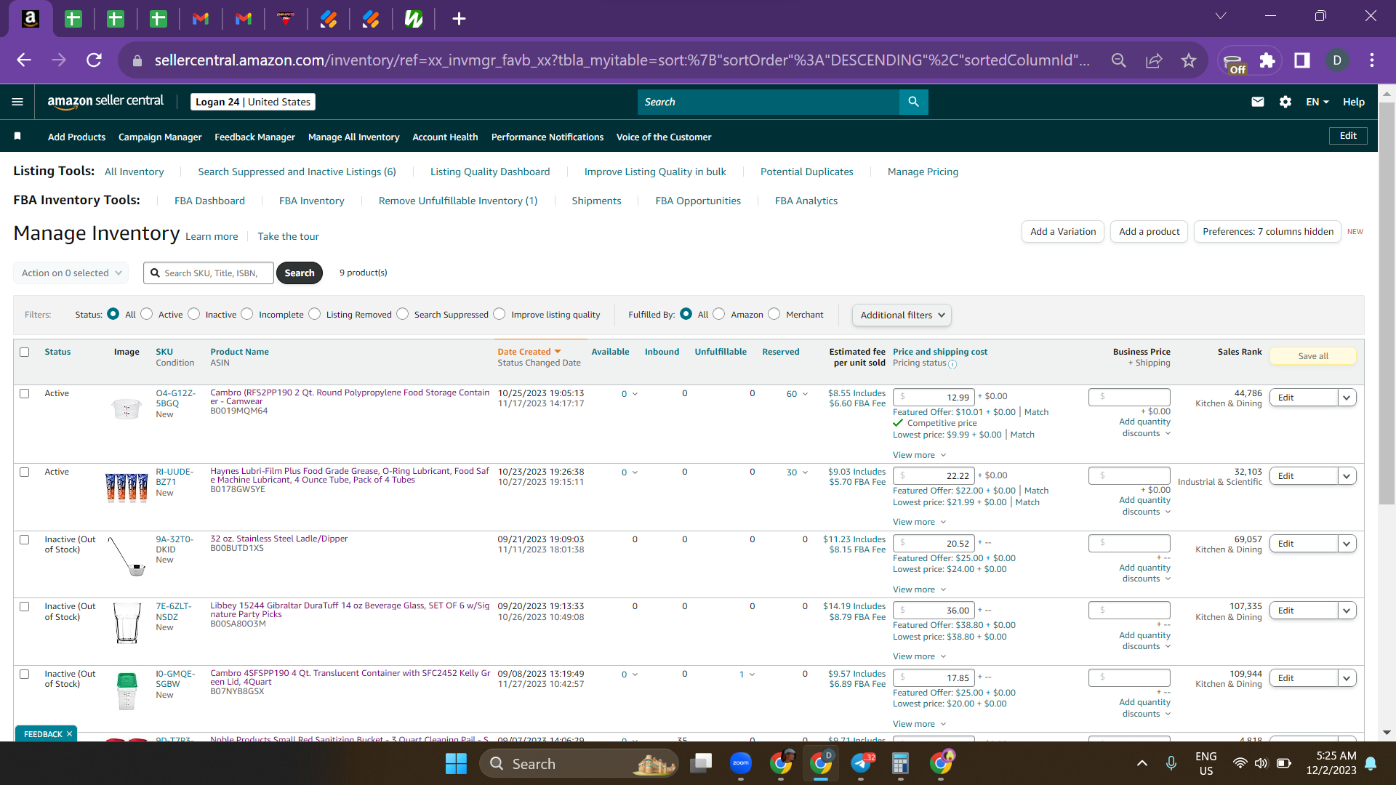Click the Add a Variation button
Screen dimensions: 1396x785
pos(1063,232)
